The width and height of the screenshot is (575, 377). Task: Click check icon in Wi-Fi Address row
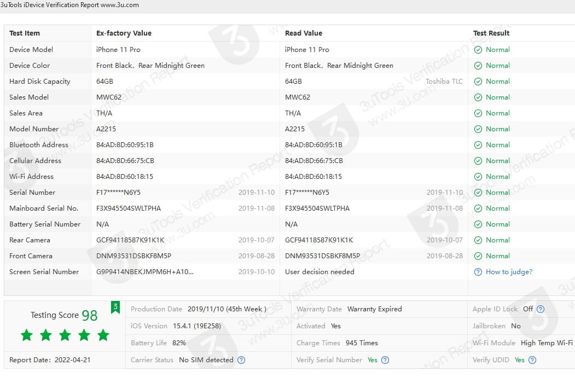[478, 177]
